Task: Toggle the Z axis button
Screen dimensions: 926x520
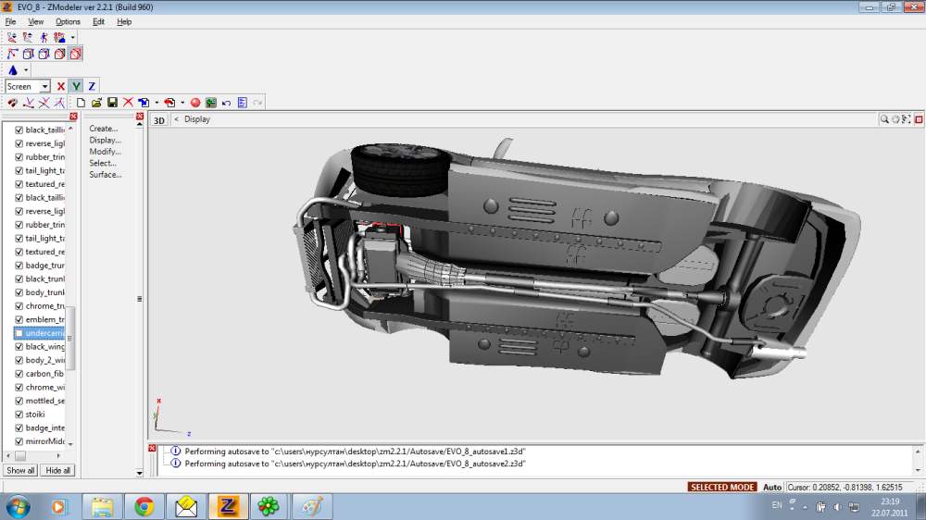Action: (x=92, y=86)
